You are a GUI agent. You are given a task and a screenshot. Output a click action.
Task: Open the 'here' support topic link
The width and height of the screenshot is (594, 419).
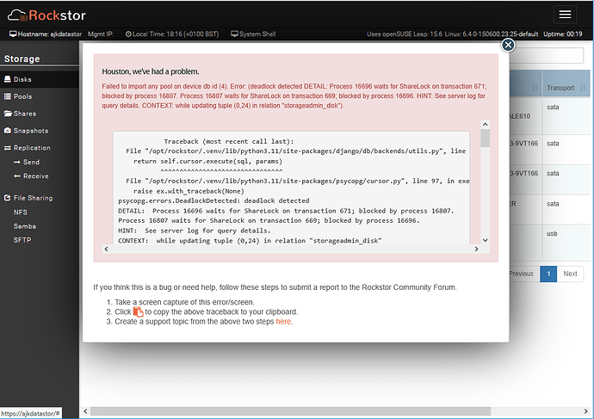click(283, 321)
